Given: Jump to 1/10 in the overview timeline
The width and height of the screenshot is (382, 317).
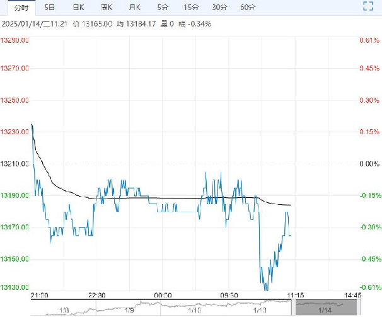Looking at the screenshot, I should [x=194, y=310].
